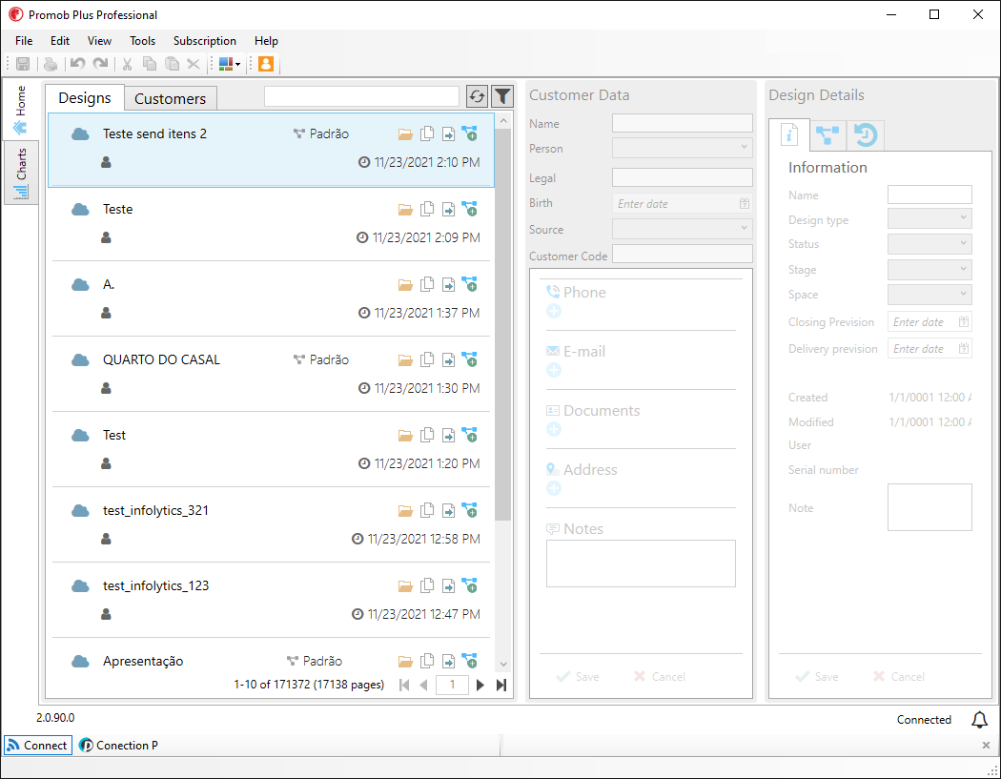Screen dimensions: 1001x779
Task: Click the refresh designs list icon
Action: click(477, 97)
